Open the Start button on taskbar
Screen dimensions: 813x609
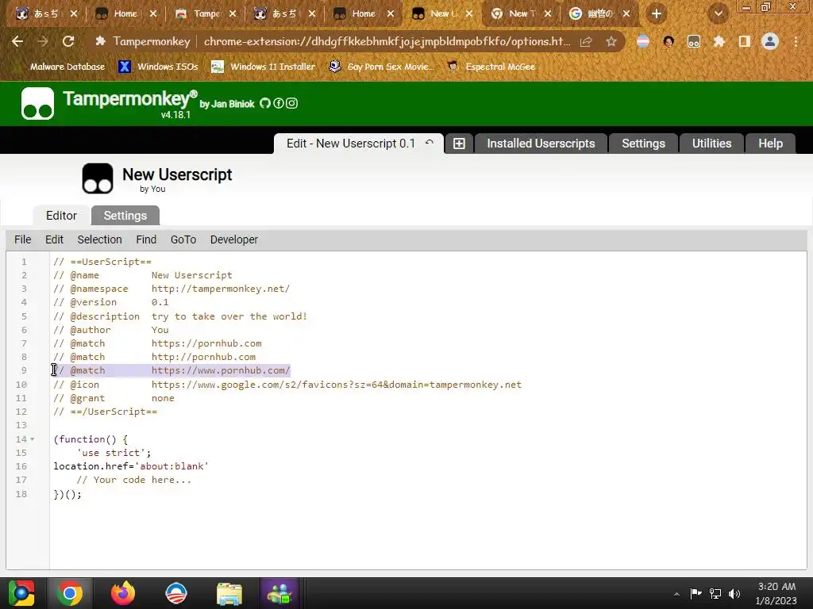[x=21, y=593]
